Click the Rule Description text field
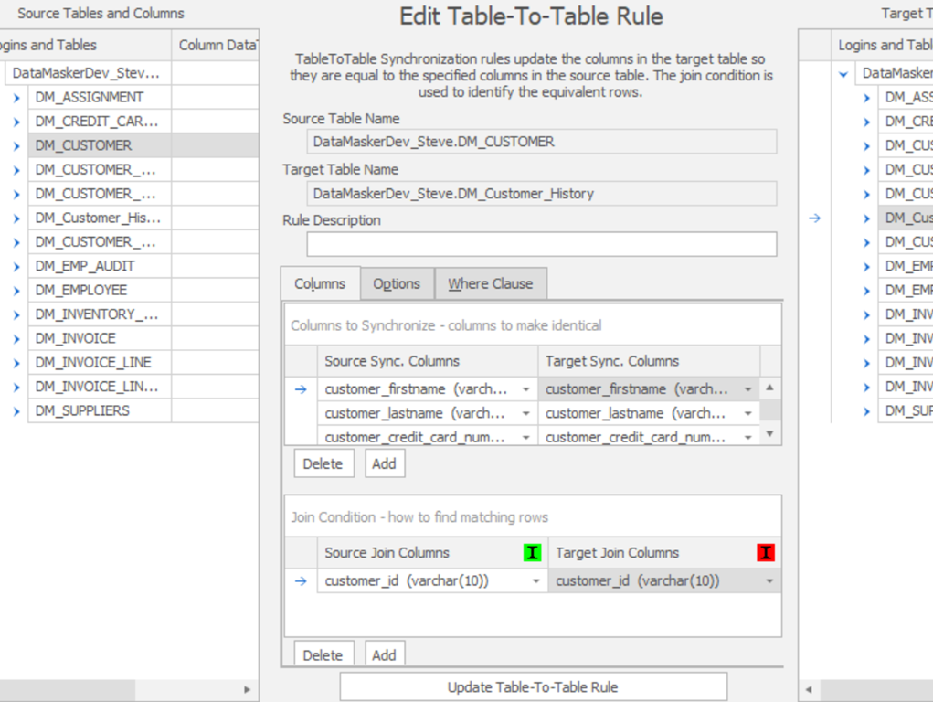The width and height of the screenshot is (933, 702). tap(541, 244)
